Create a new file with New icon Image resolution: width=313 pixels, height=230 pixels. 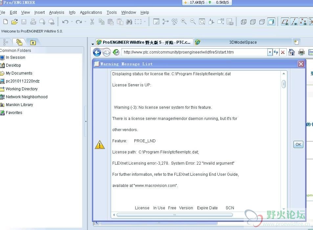(6, 22)
